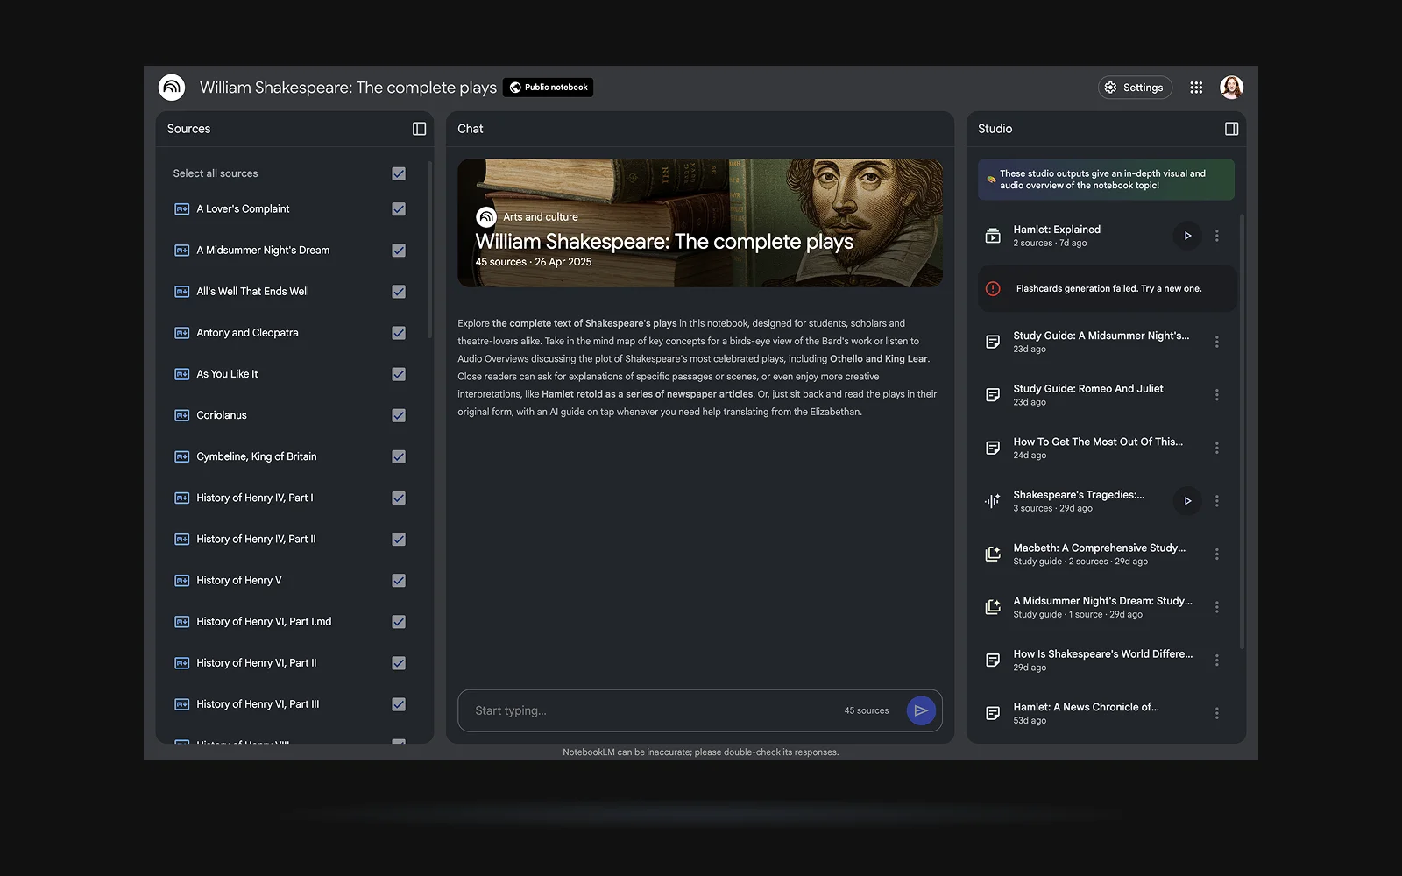Collapse the Sources panel

(x=419, y=129)
